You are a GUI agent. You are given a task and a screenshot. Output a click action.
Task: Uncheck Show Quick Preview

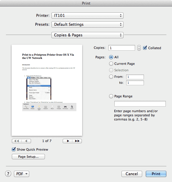pos(14,149)
